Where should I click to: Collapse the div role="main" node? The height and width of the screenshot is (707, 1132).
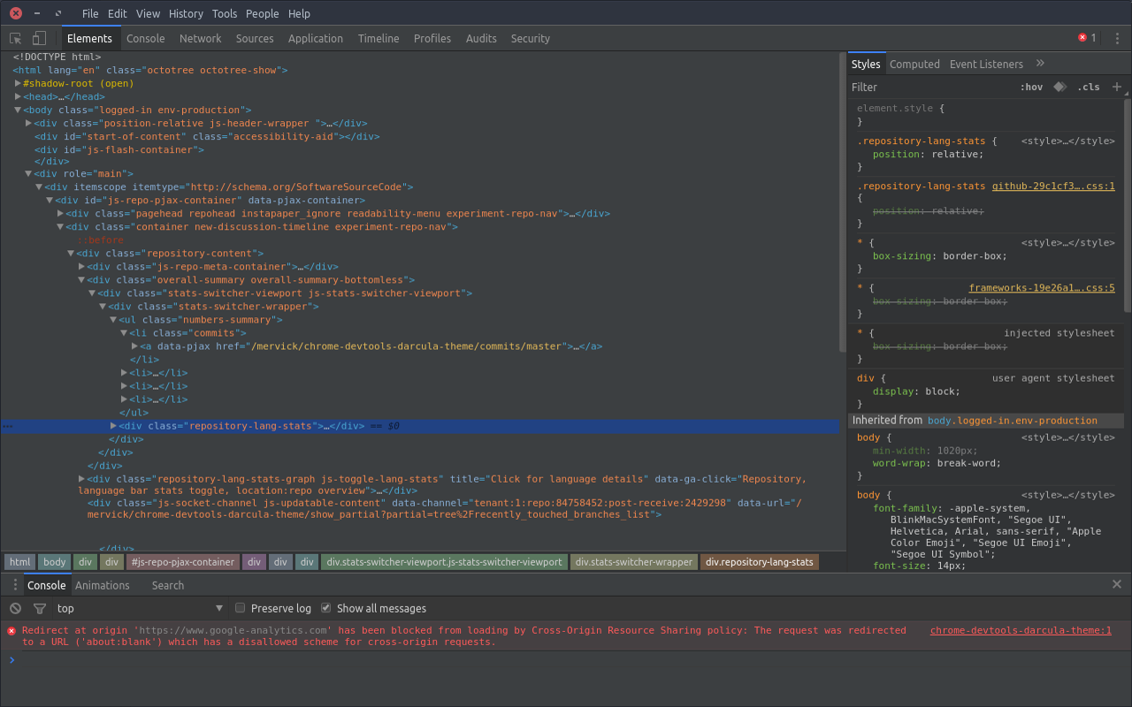[x=29, y=173]
